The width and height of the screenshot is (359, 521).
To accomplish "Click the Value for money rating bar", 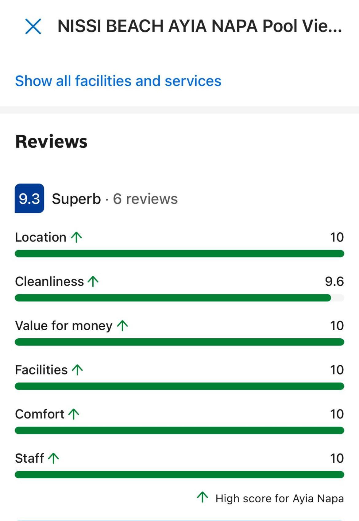I will tap(179, 342).
